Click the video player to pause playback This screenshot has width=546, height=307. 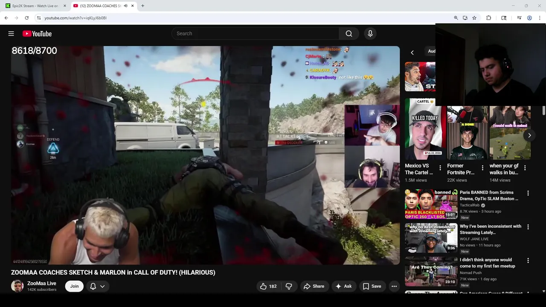pos(205,155)
